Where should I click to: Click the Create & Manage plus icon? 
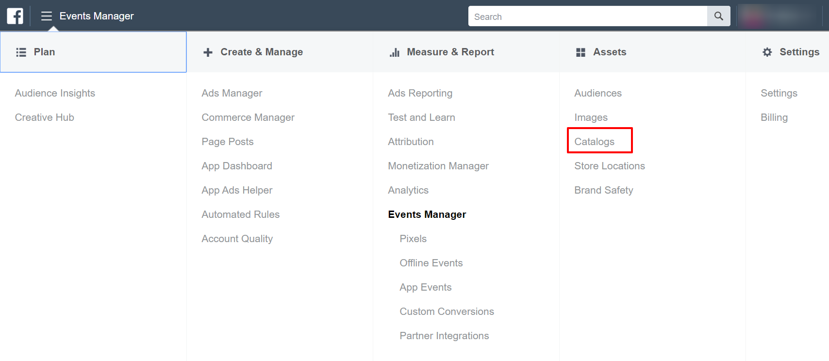208,52
